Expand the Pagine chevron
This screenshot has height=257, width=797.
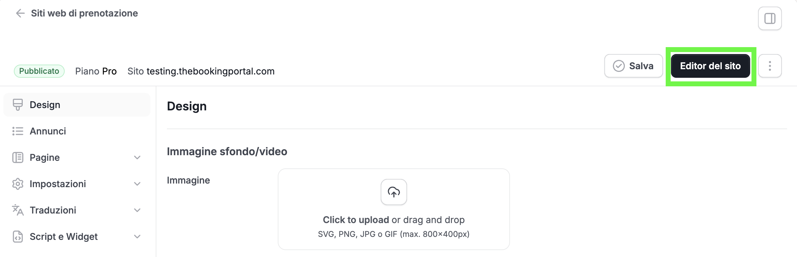pos(137,157)
